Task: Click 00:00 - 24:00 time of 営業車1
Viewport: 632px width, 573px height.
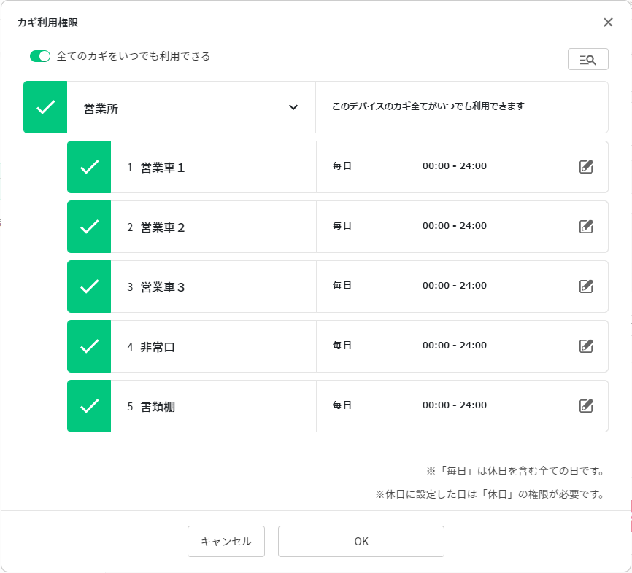Action: (454, 166)
